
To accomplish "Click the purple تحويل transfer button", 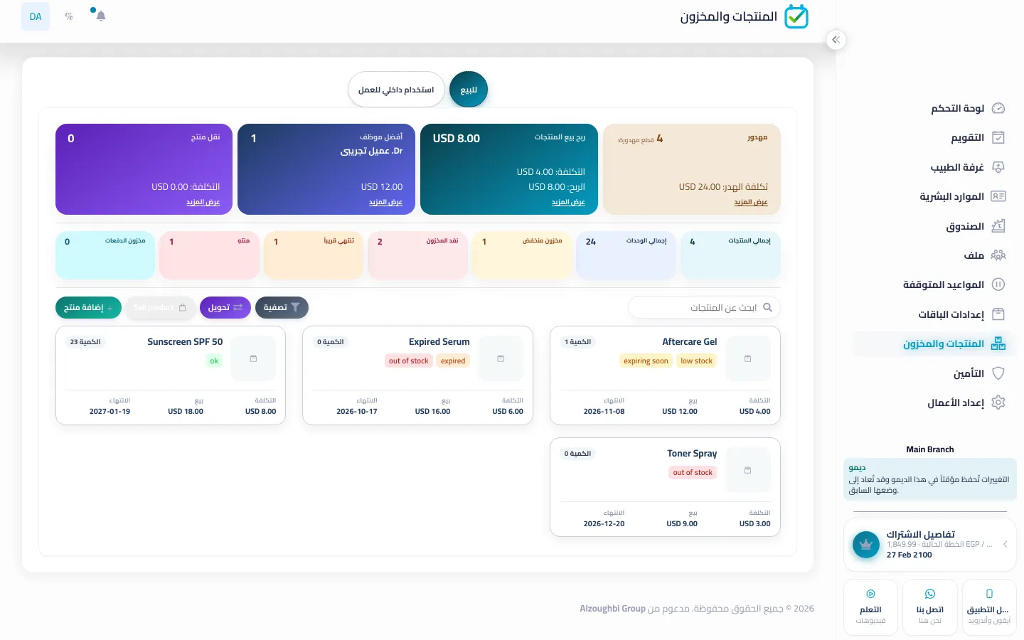I will pos(225,307).
